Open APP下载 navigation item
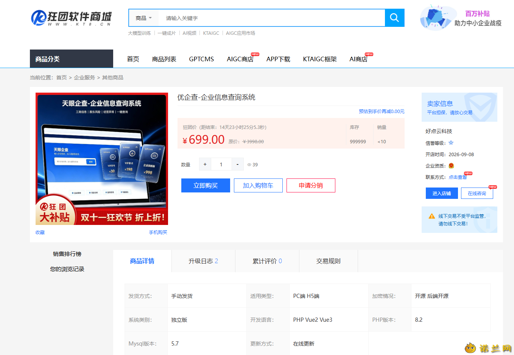Image resolution: width=514 pixels, height=355 pixels. pos(278,59)
